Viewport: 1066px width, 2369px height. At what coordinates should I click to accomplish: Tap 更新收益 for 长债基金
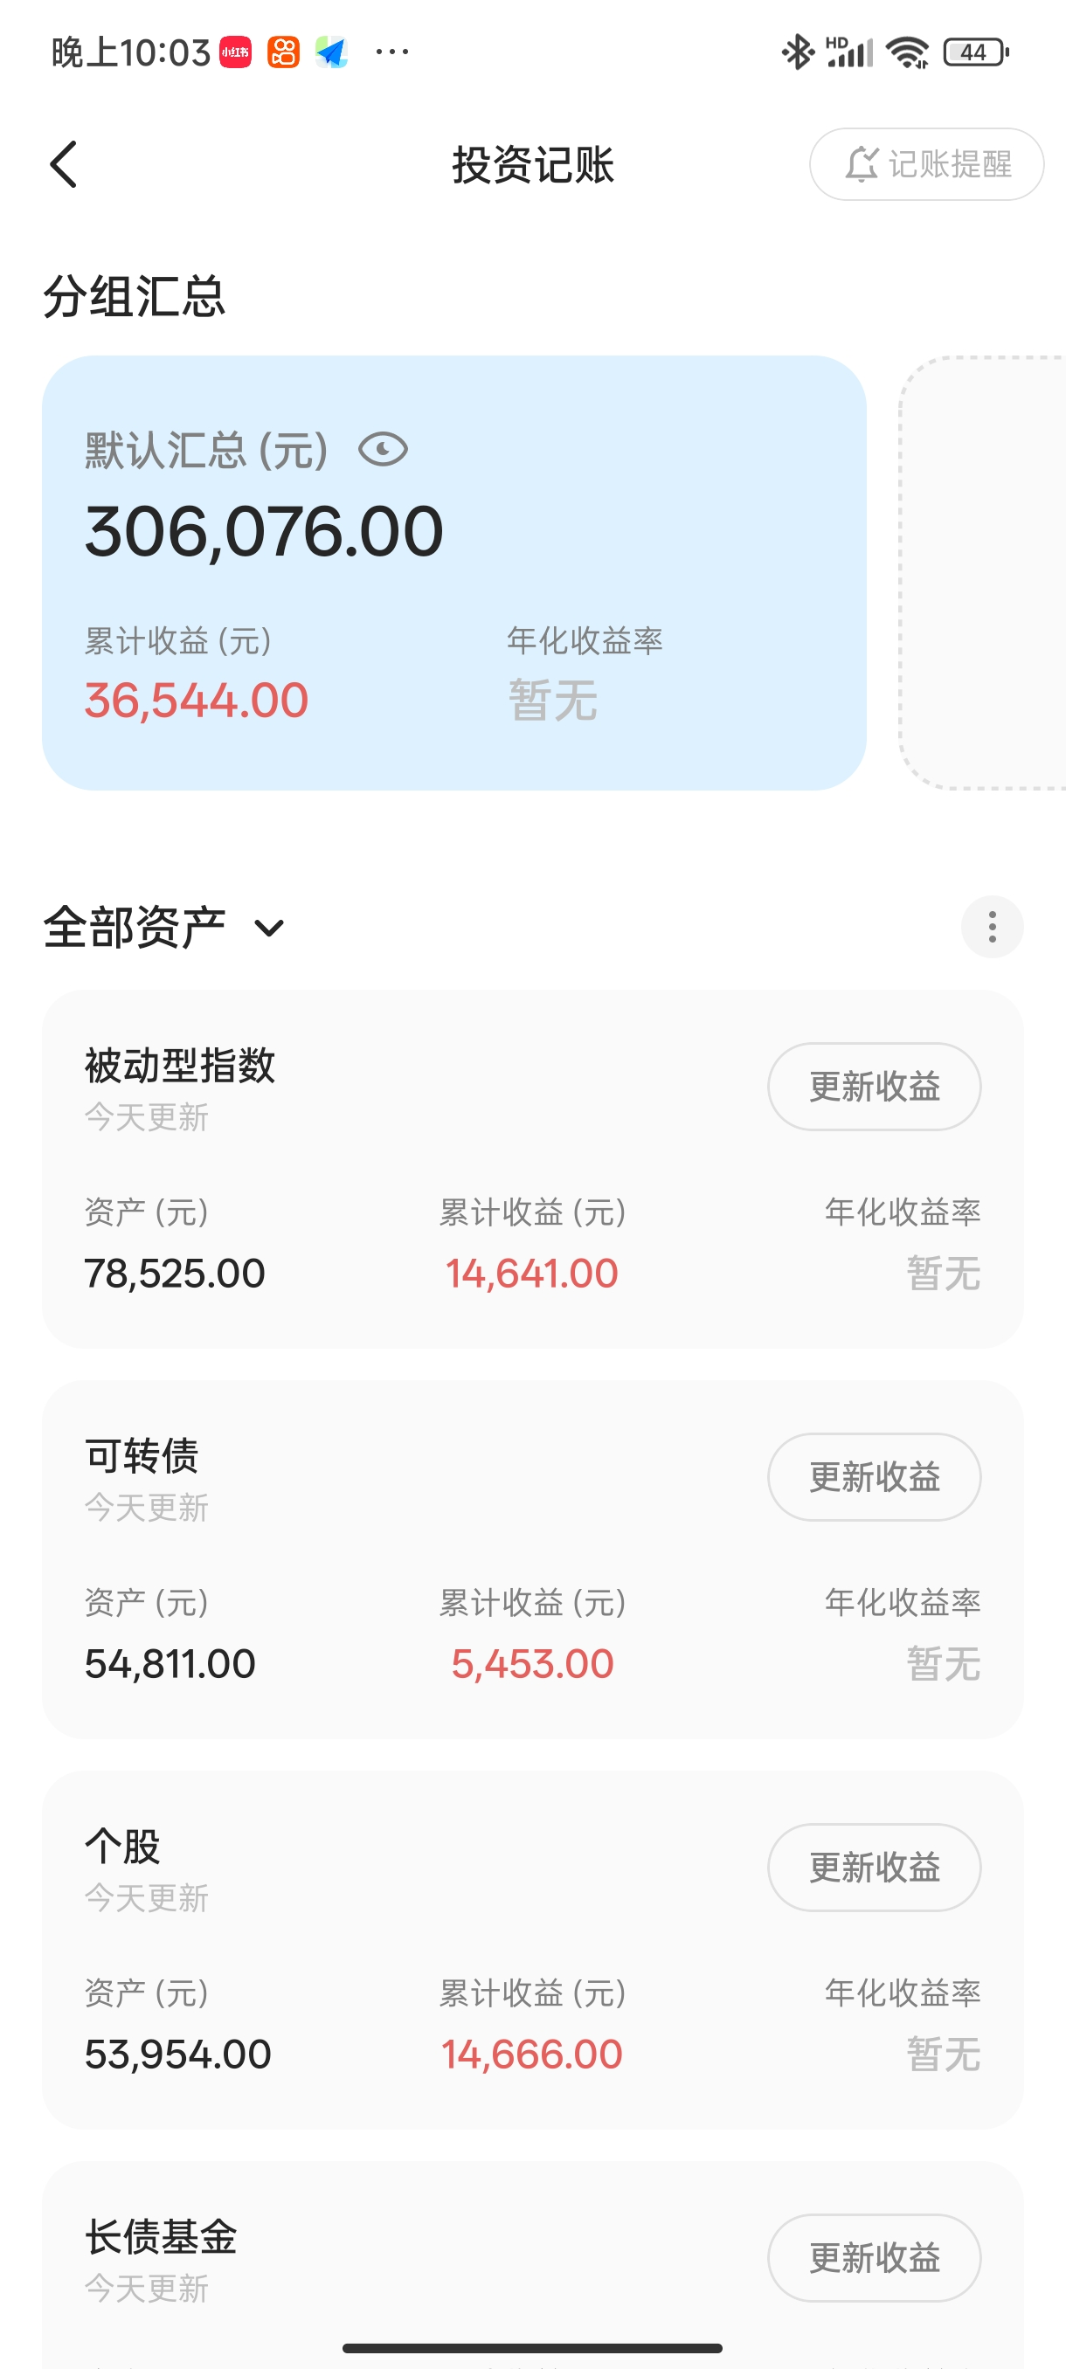coord(874,2257)
